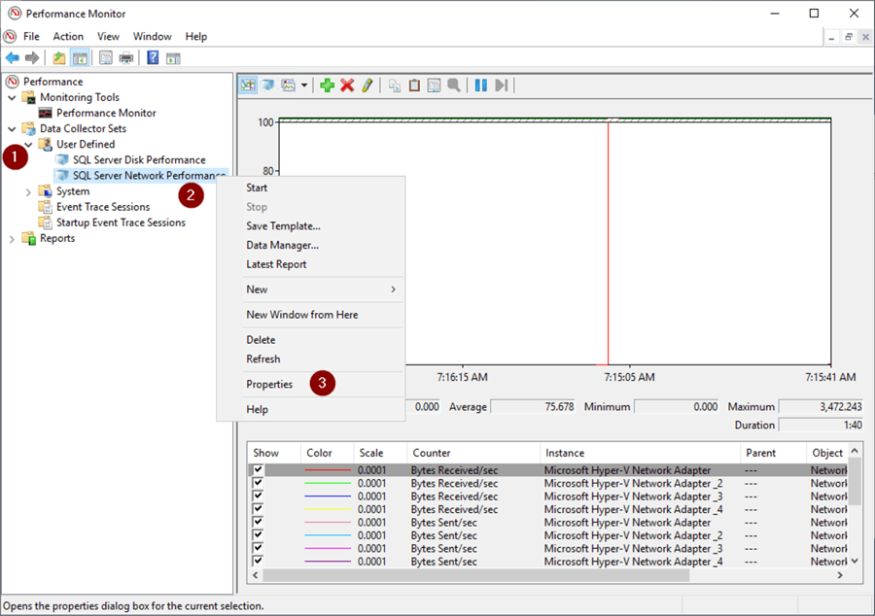Delete selected counter with red X icon
The image size is (875, 616).
point(347,86)
